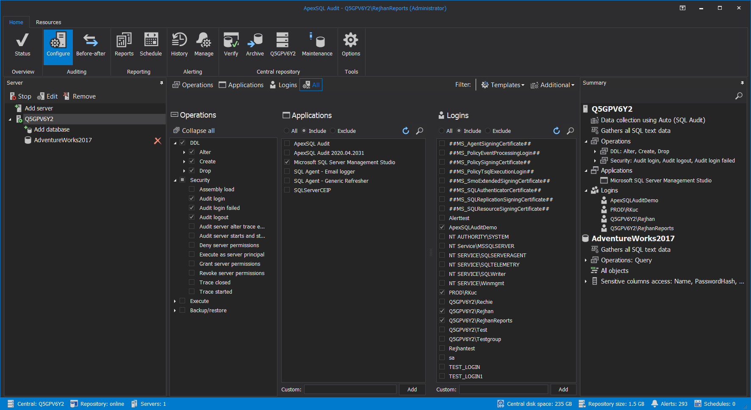Screen dimensions: 751x410
Task: Open the Q5GPV6Y2 central repository icon
Action: tap(283, 45)
